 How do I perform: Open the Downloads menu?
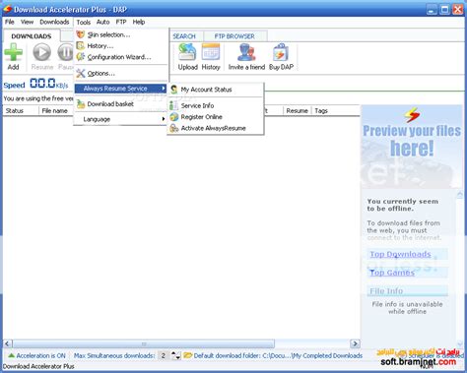(54, 22)
